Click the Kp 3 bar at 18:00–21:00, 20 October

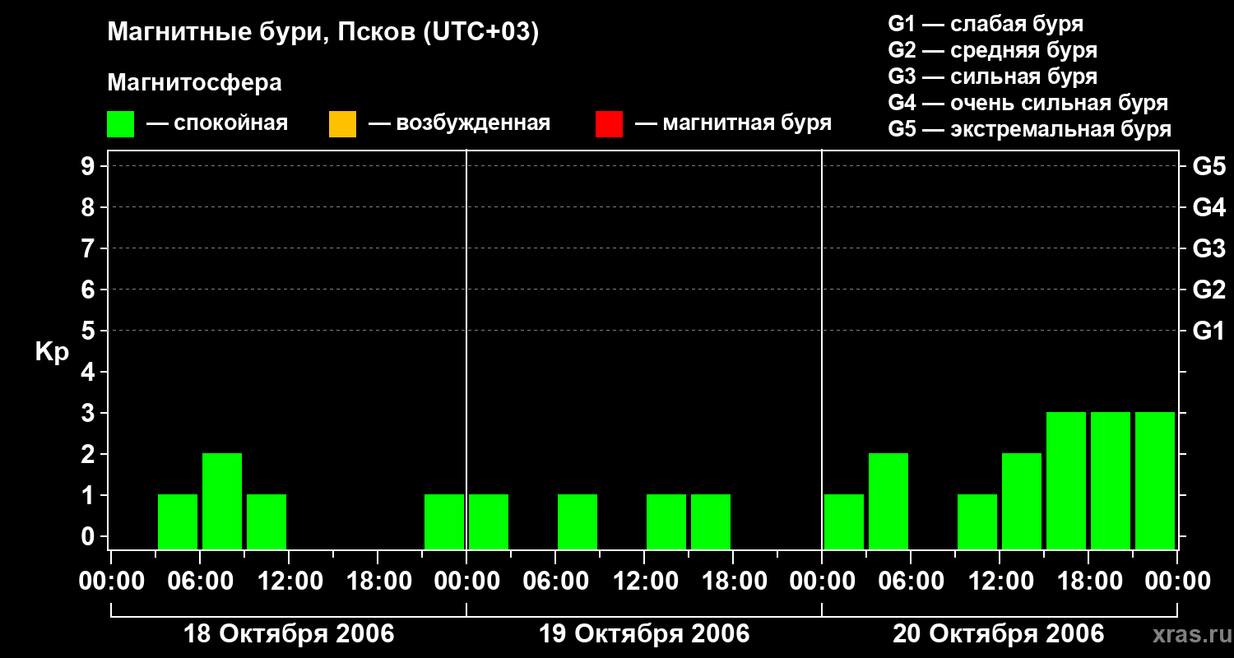point(1111,480)
